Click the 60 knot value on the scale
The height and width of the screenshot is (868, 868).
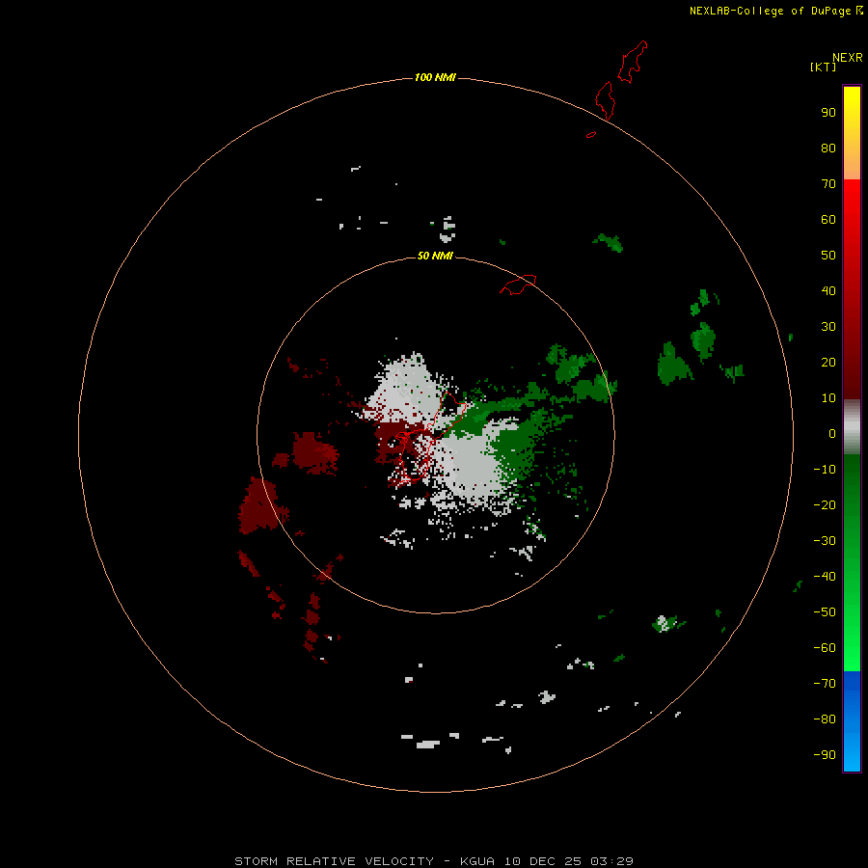(x=828, y=220)
